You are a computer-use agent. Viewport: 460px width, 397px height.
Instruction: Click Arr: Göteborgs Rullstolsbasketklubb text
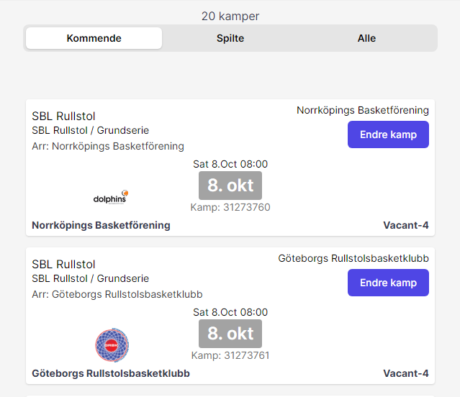[117, 294]
